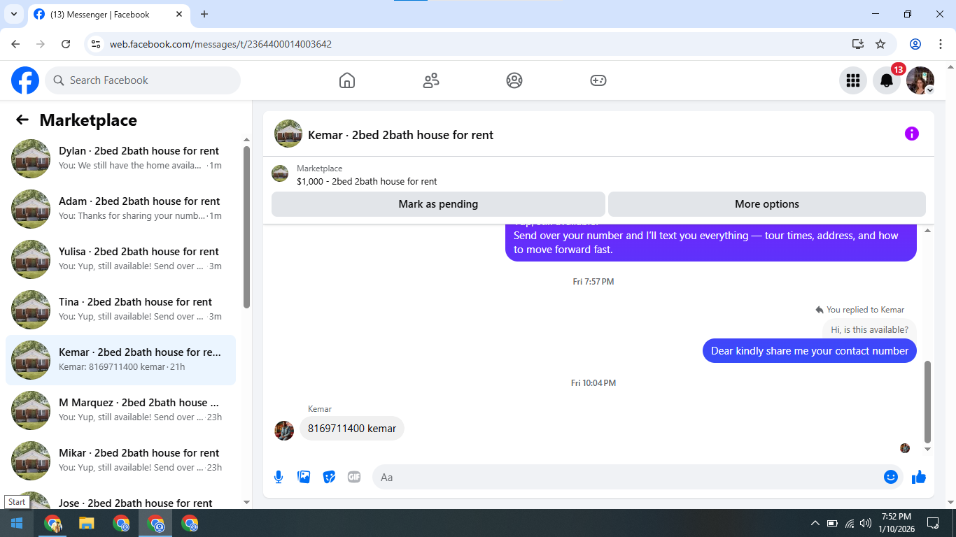
Task: Open the Groups icon in top navigation
Action: pos(514,80)
